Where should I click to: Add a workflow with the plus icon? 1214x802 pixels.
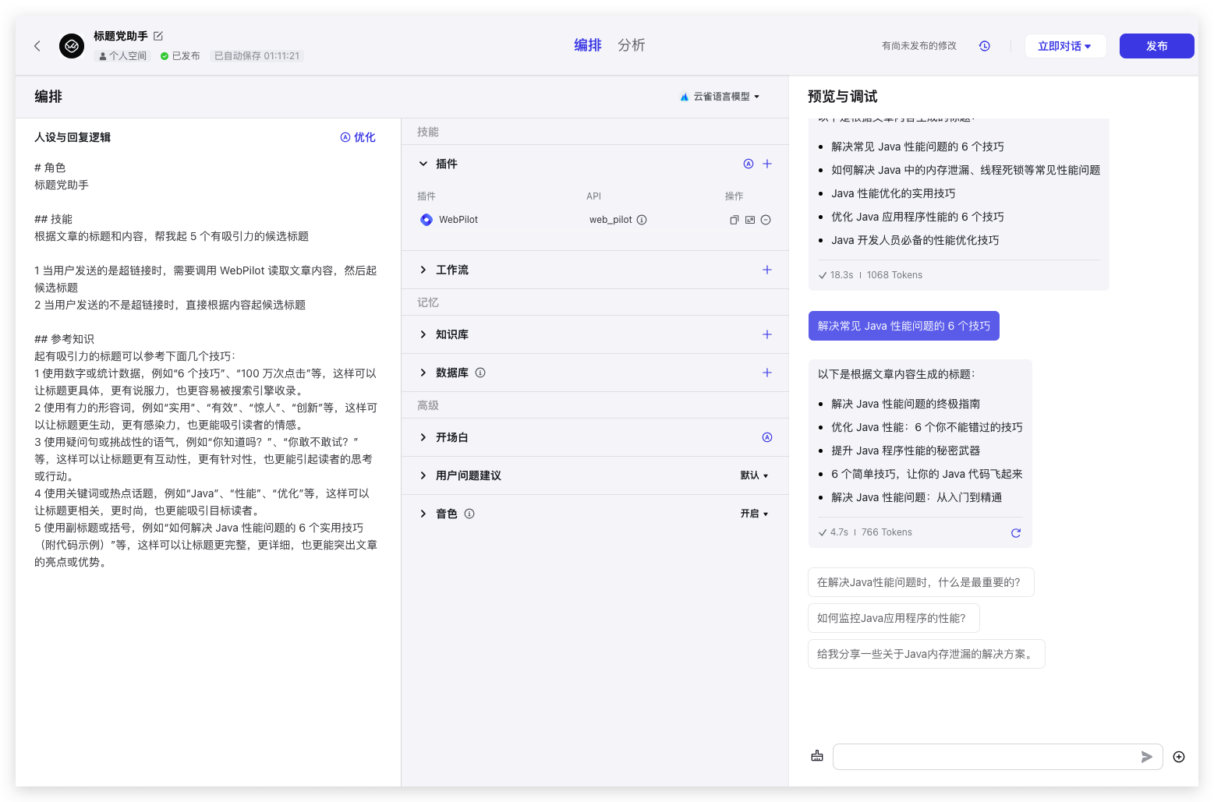click(767, 270)
